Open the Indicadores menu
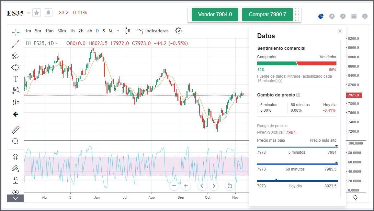This screenshot has width=374, height=211. click(153, 31)
